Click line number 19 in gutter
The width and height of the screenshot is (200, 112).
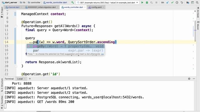(6, 62)
